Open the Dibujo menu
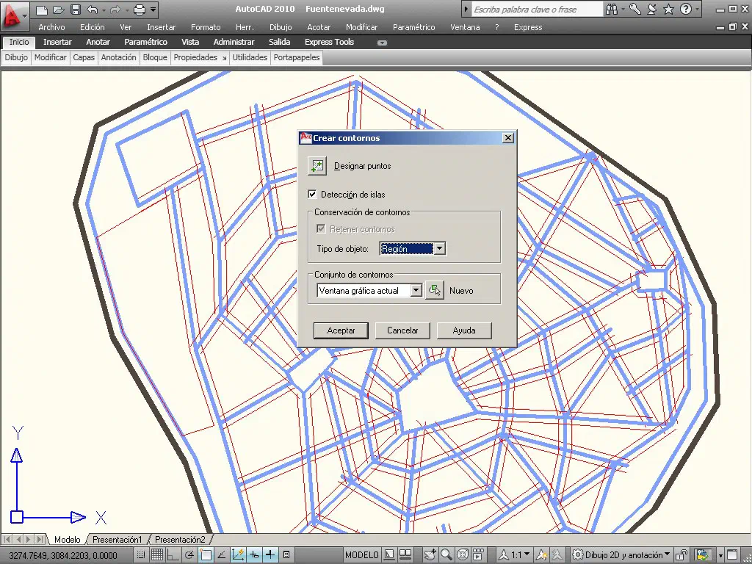This screenshot has height=564, width=752. [x=281, y=27]
